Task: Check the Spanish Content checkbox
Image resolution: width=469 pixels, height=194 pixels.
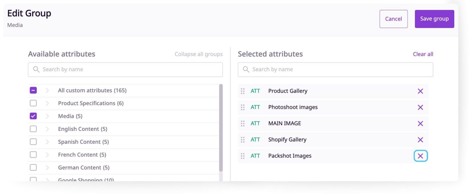Action: coord(33,142)
